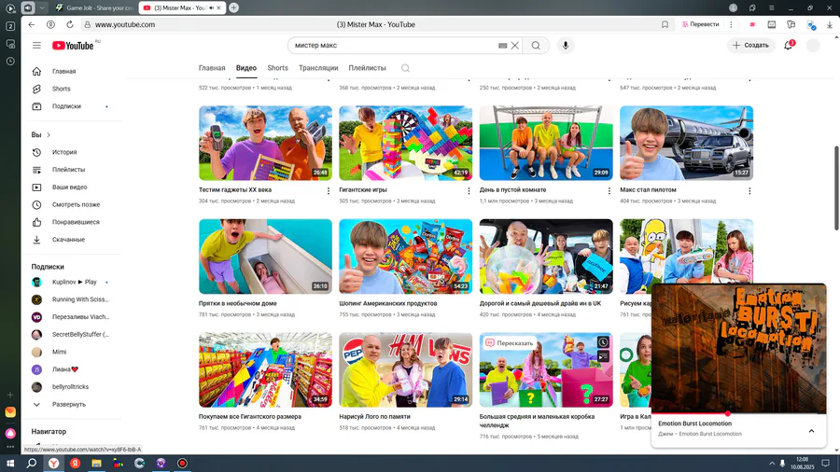Open 'Shorts' in the left sidebar

point(61,89)
